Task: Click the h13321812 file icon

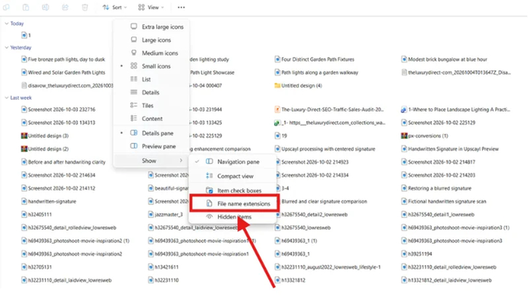Action: click(x=277, y=280)
